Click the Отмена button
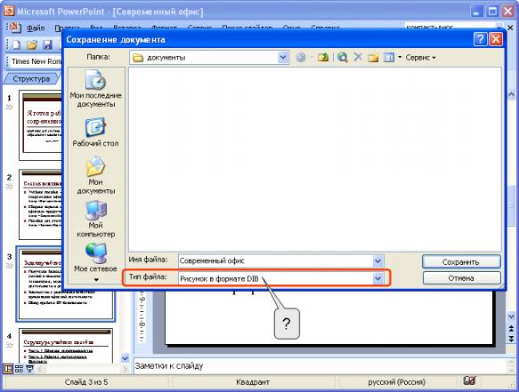This screenshot has width=519, height=392. (461, 278)
